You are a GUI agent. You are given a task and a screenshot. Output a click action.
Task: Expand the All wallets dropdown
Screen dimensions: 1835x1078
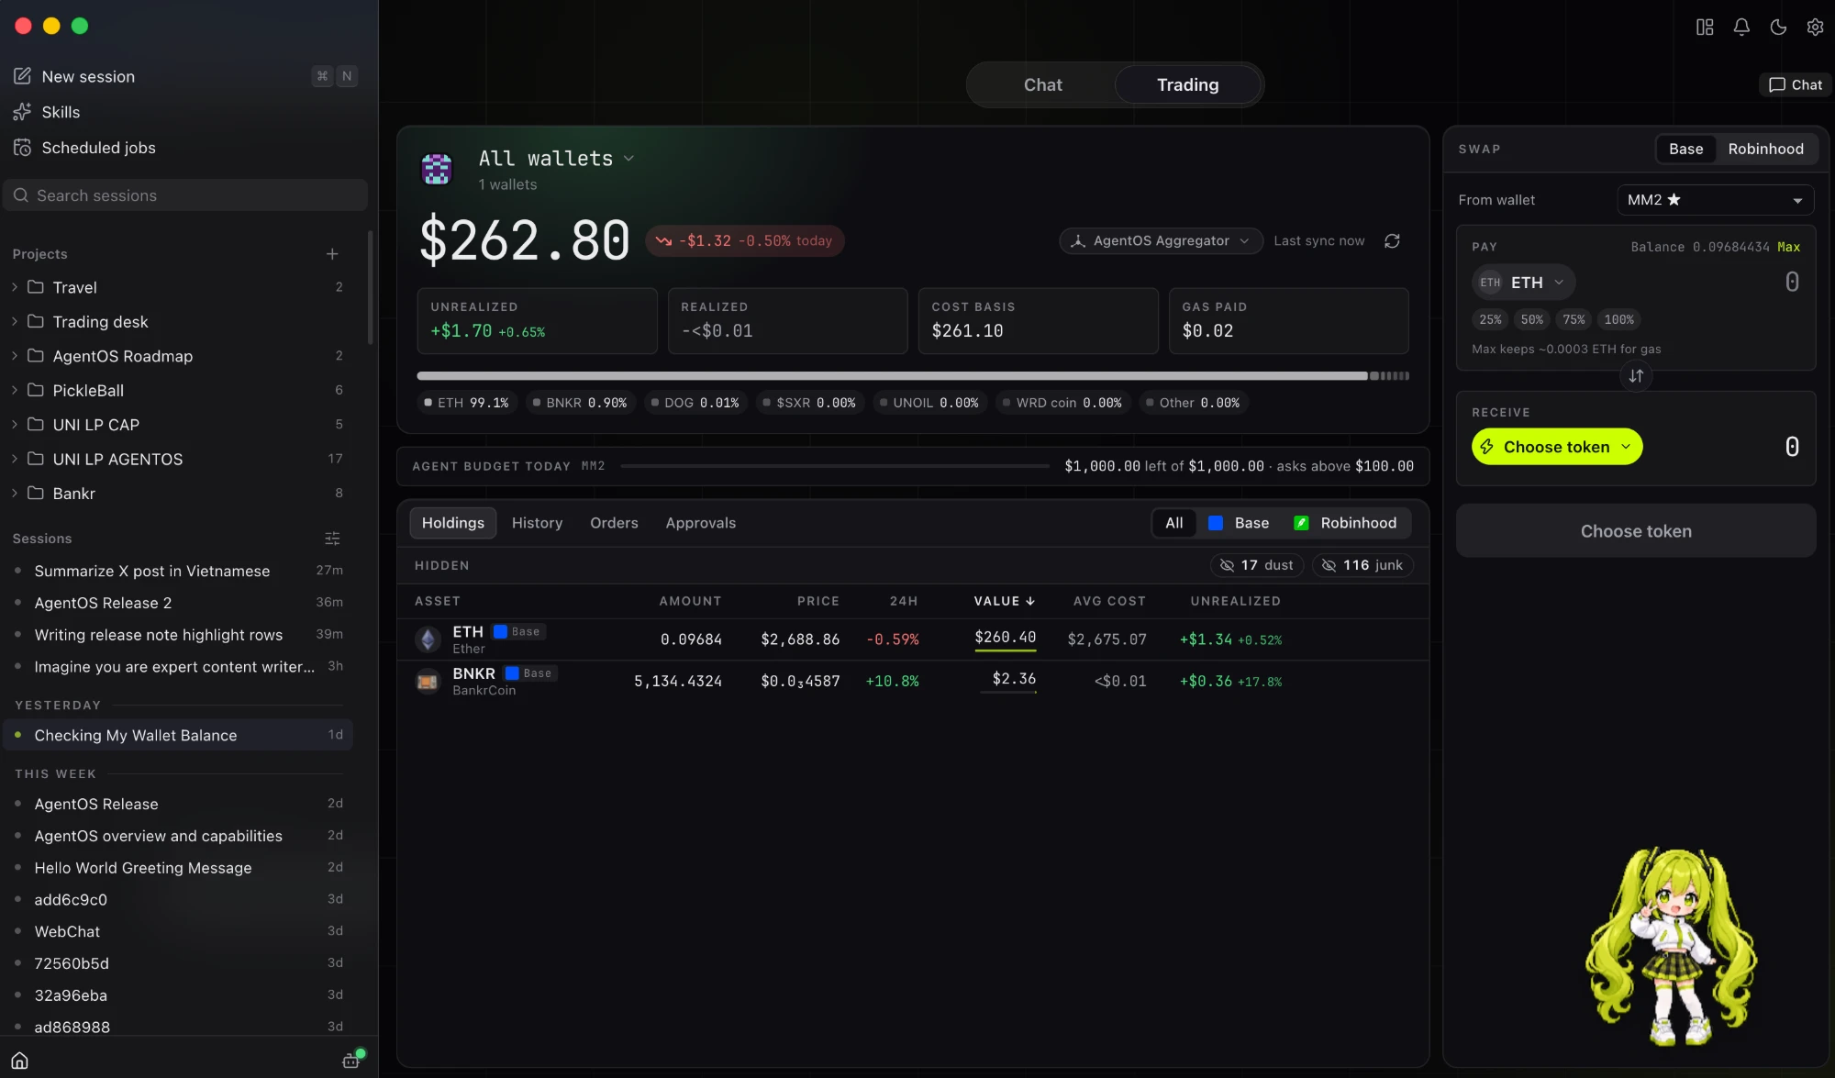(557, 159)
